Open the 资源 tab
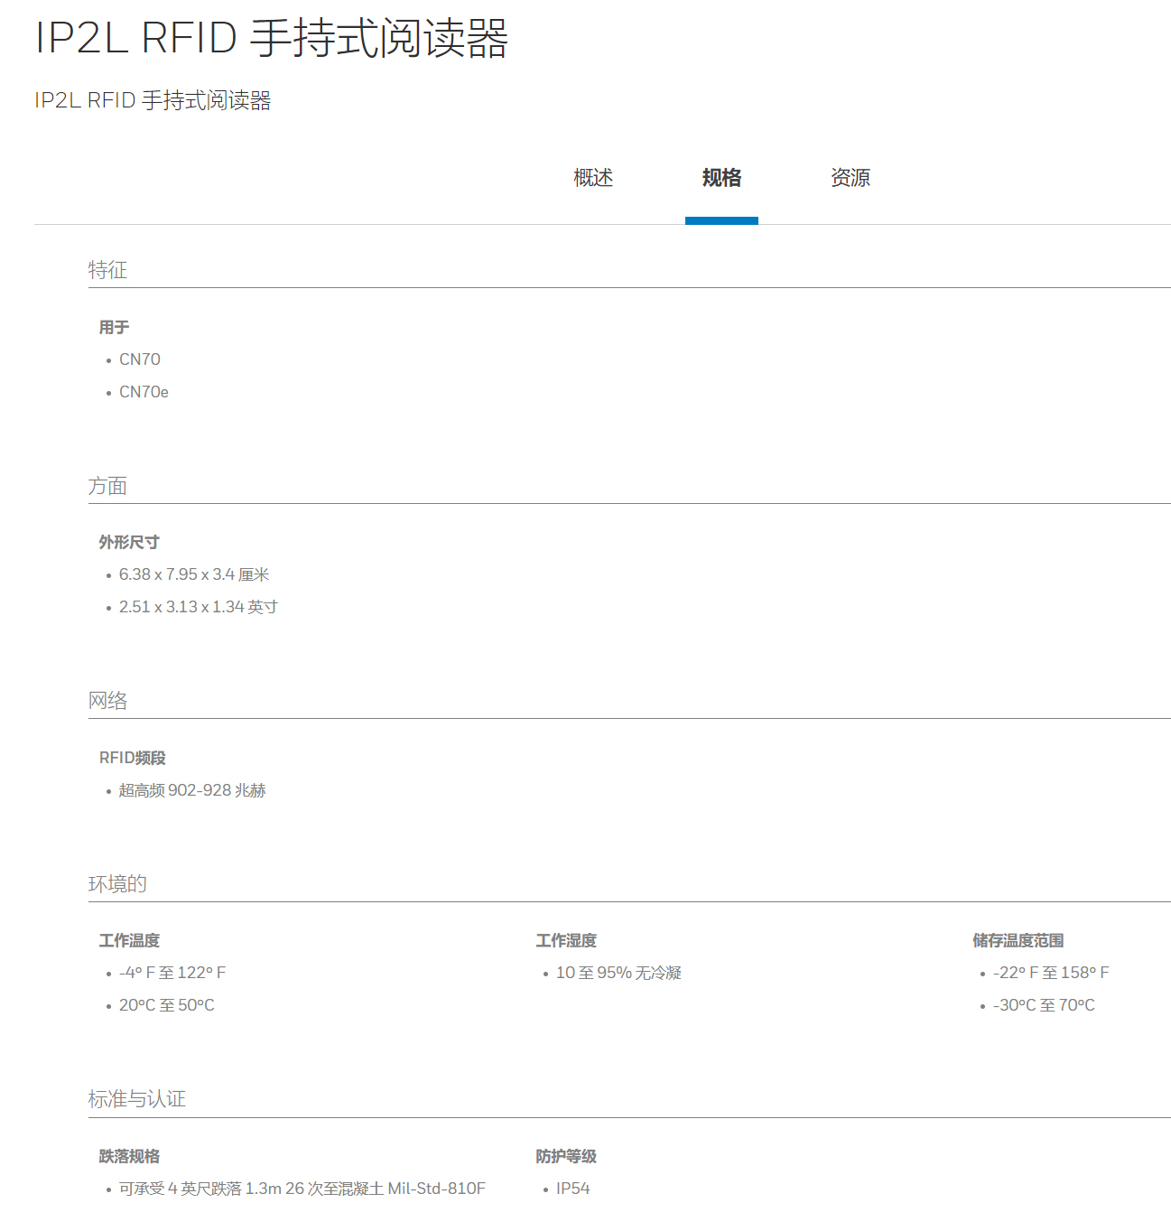 [850, 178]
